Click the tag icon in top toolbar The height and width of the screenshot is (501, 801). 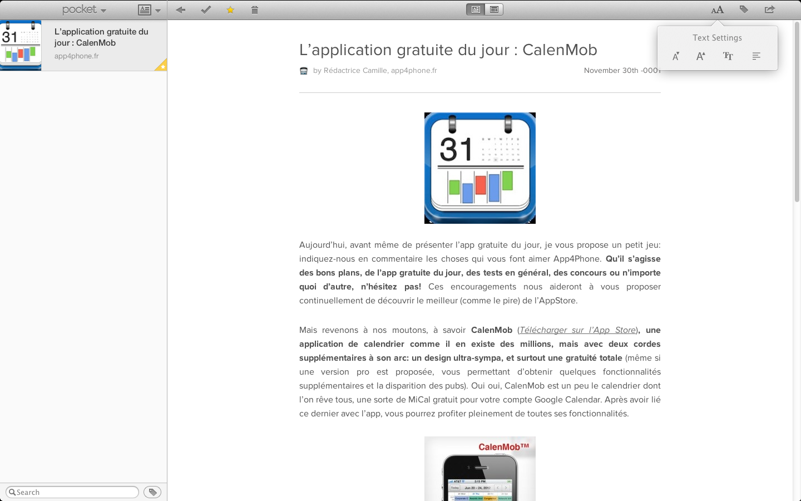click(x=744, y=9)
